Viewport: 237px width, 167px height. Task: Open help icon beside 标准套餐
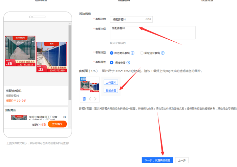[x=128, y=62]
